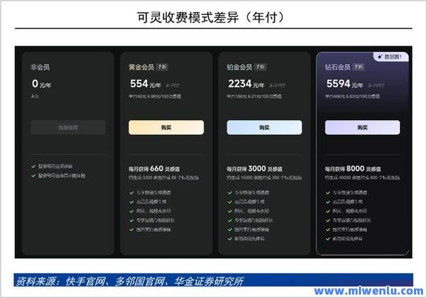427x298 pixels.
Task: Click the 554 元/年 price in gold plan
Action: (x=144, y=85)
